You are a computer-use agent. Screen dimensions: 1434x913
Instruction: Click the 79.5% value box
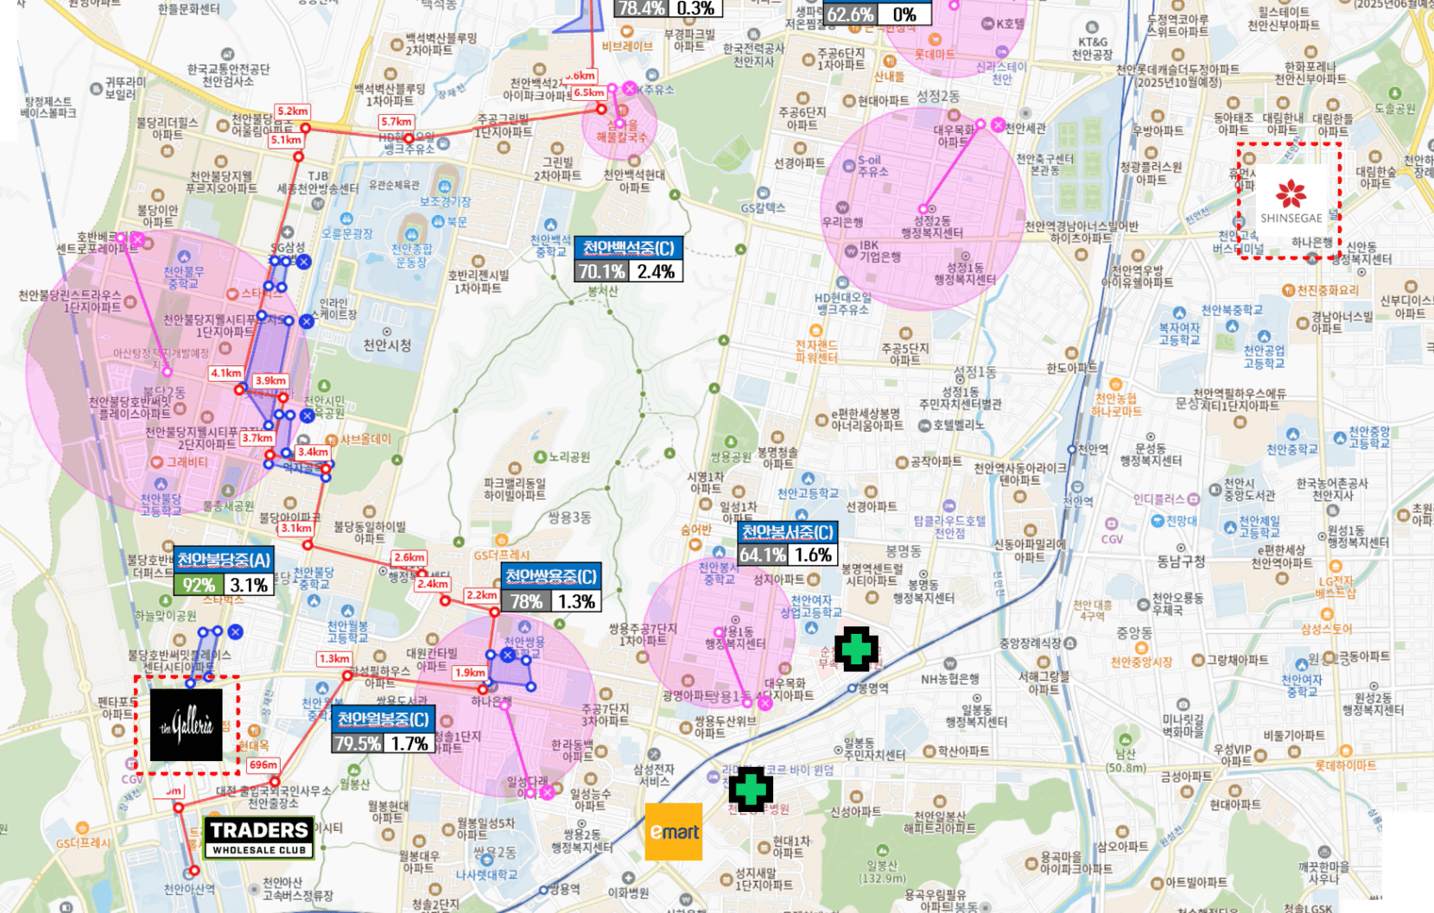click(x=358, y=743)
